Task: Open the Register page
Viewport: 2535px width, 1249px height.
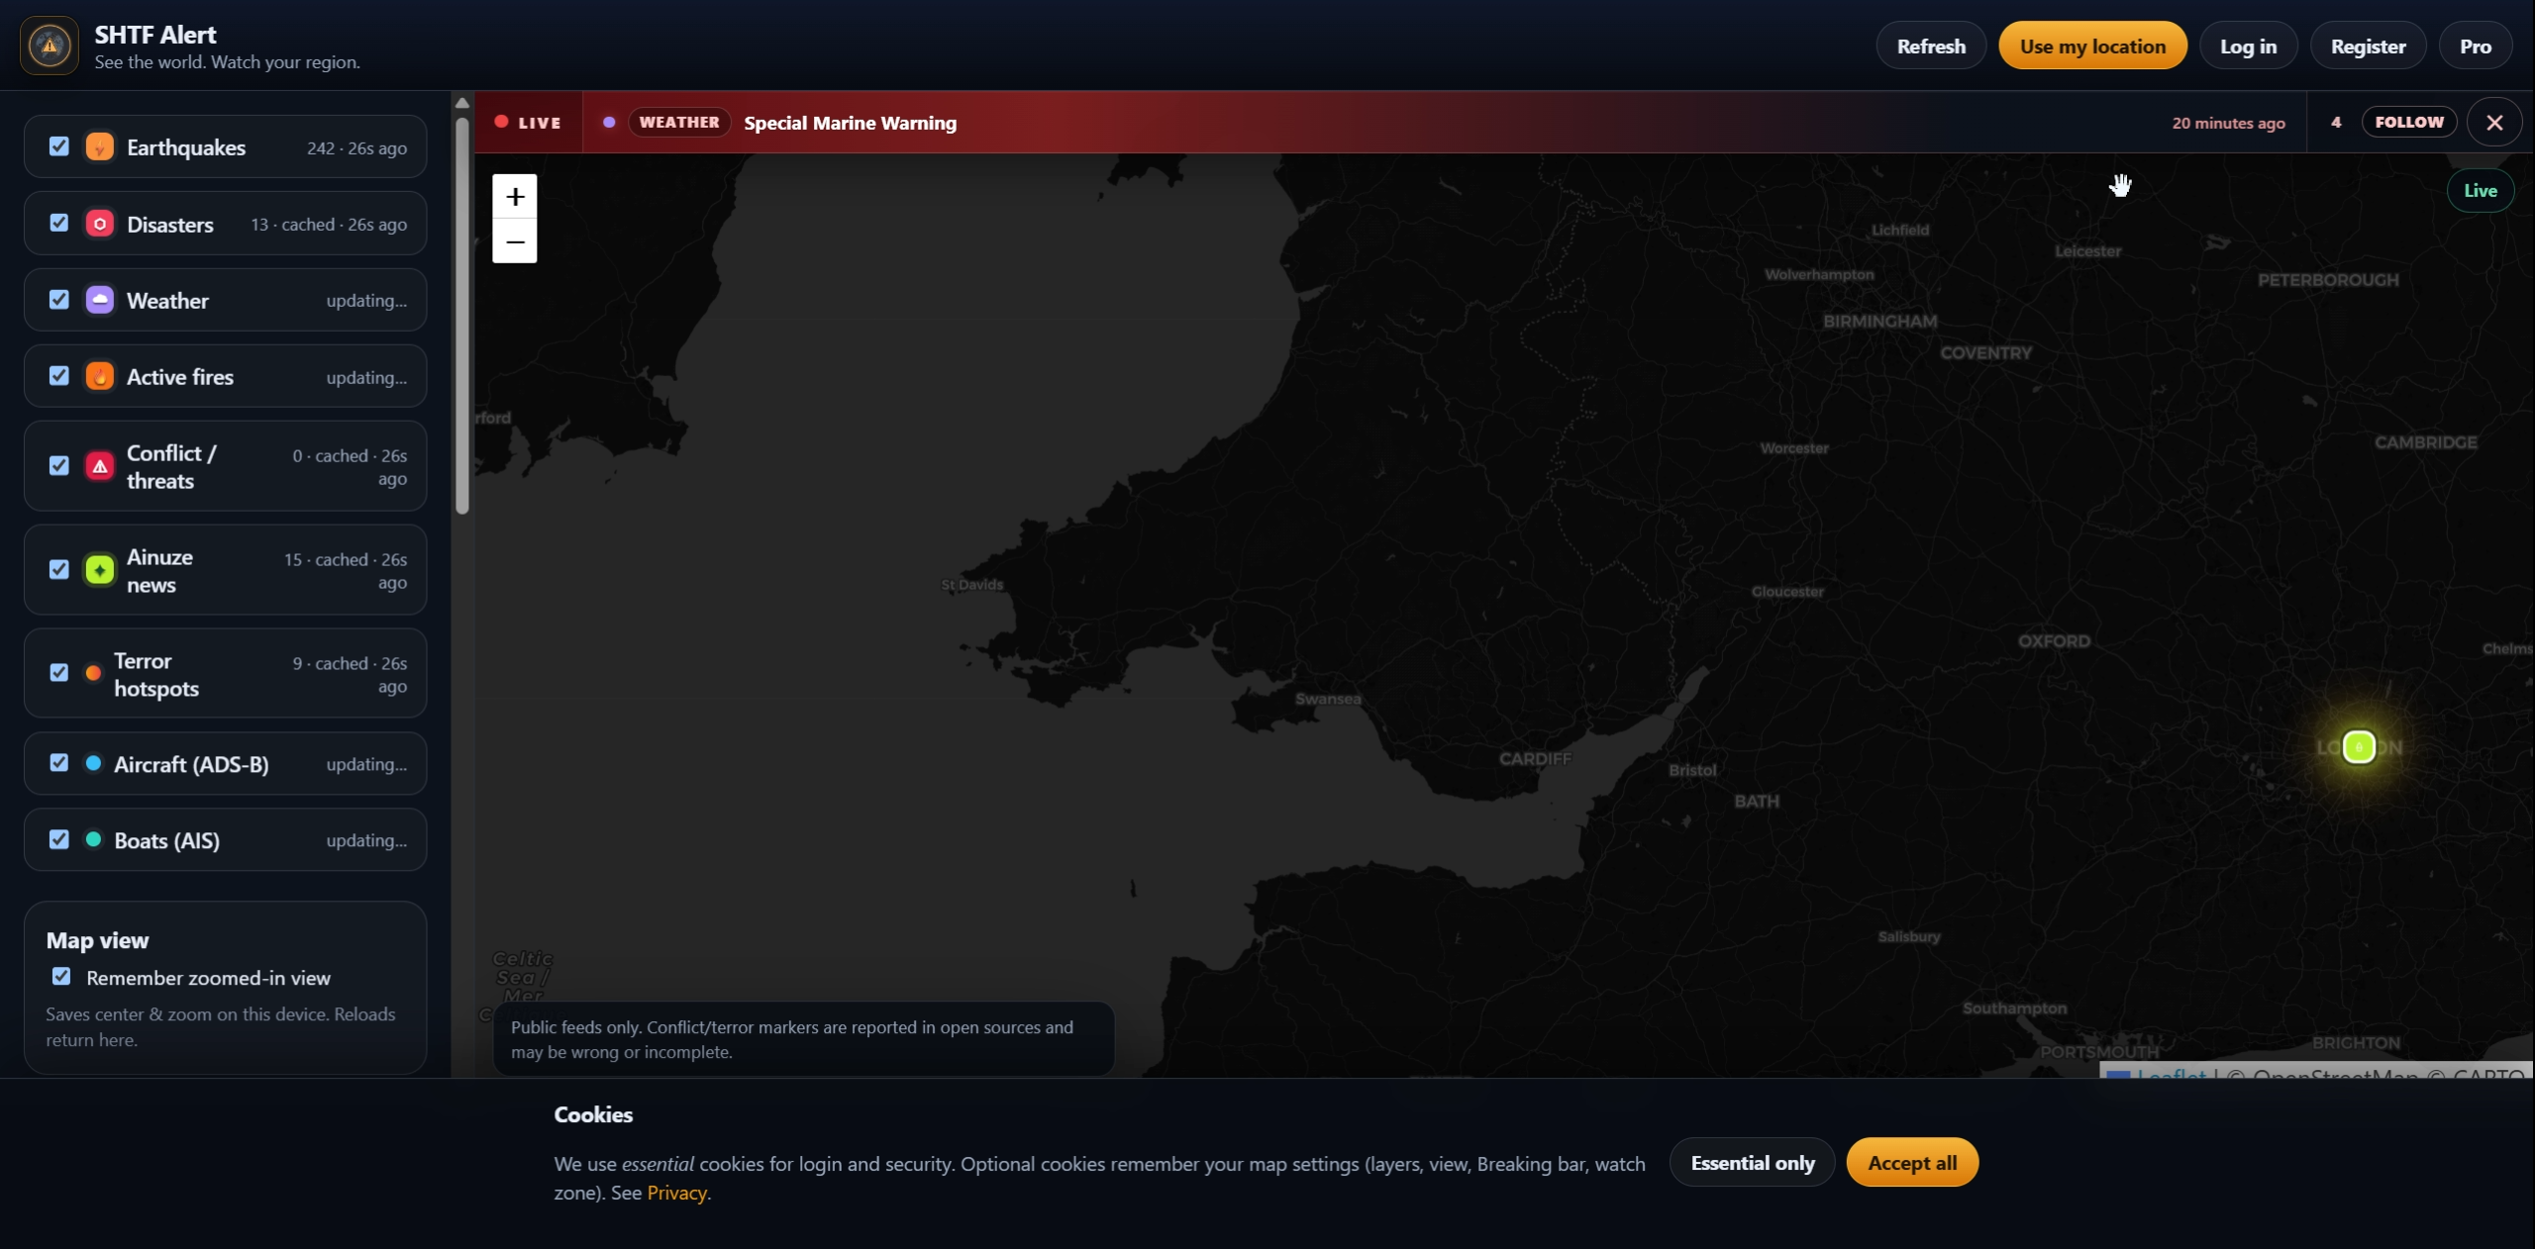Action: pos(2368,46)
